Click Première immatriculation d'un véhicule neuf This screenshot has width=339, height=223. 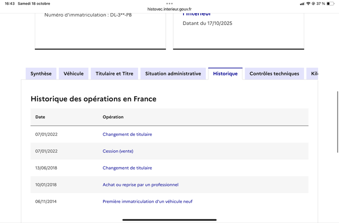(147, 201)
